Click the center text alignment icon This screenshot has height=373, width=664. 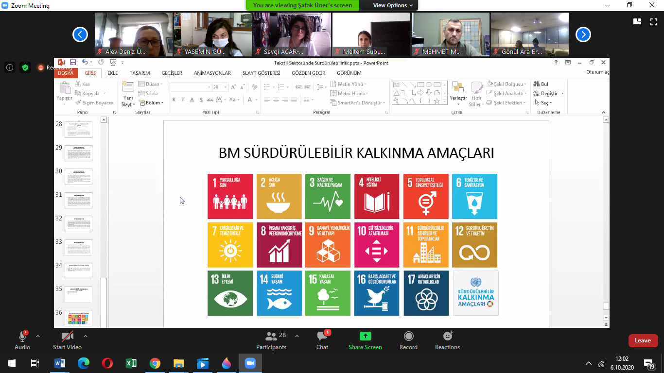pos(276,100)
